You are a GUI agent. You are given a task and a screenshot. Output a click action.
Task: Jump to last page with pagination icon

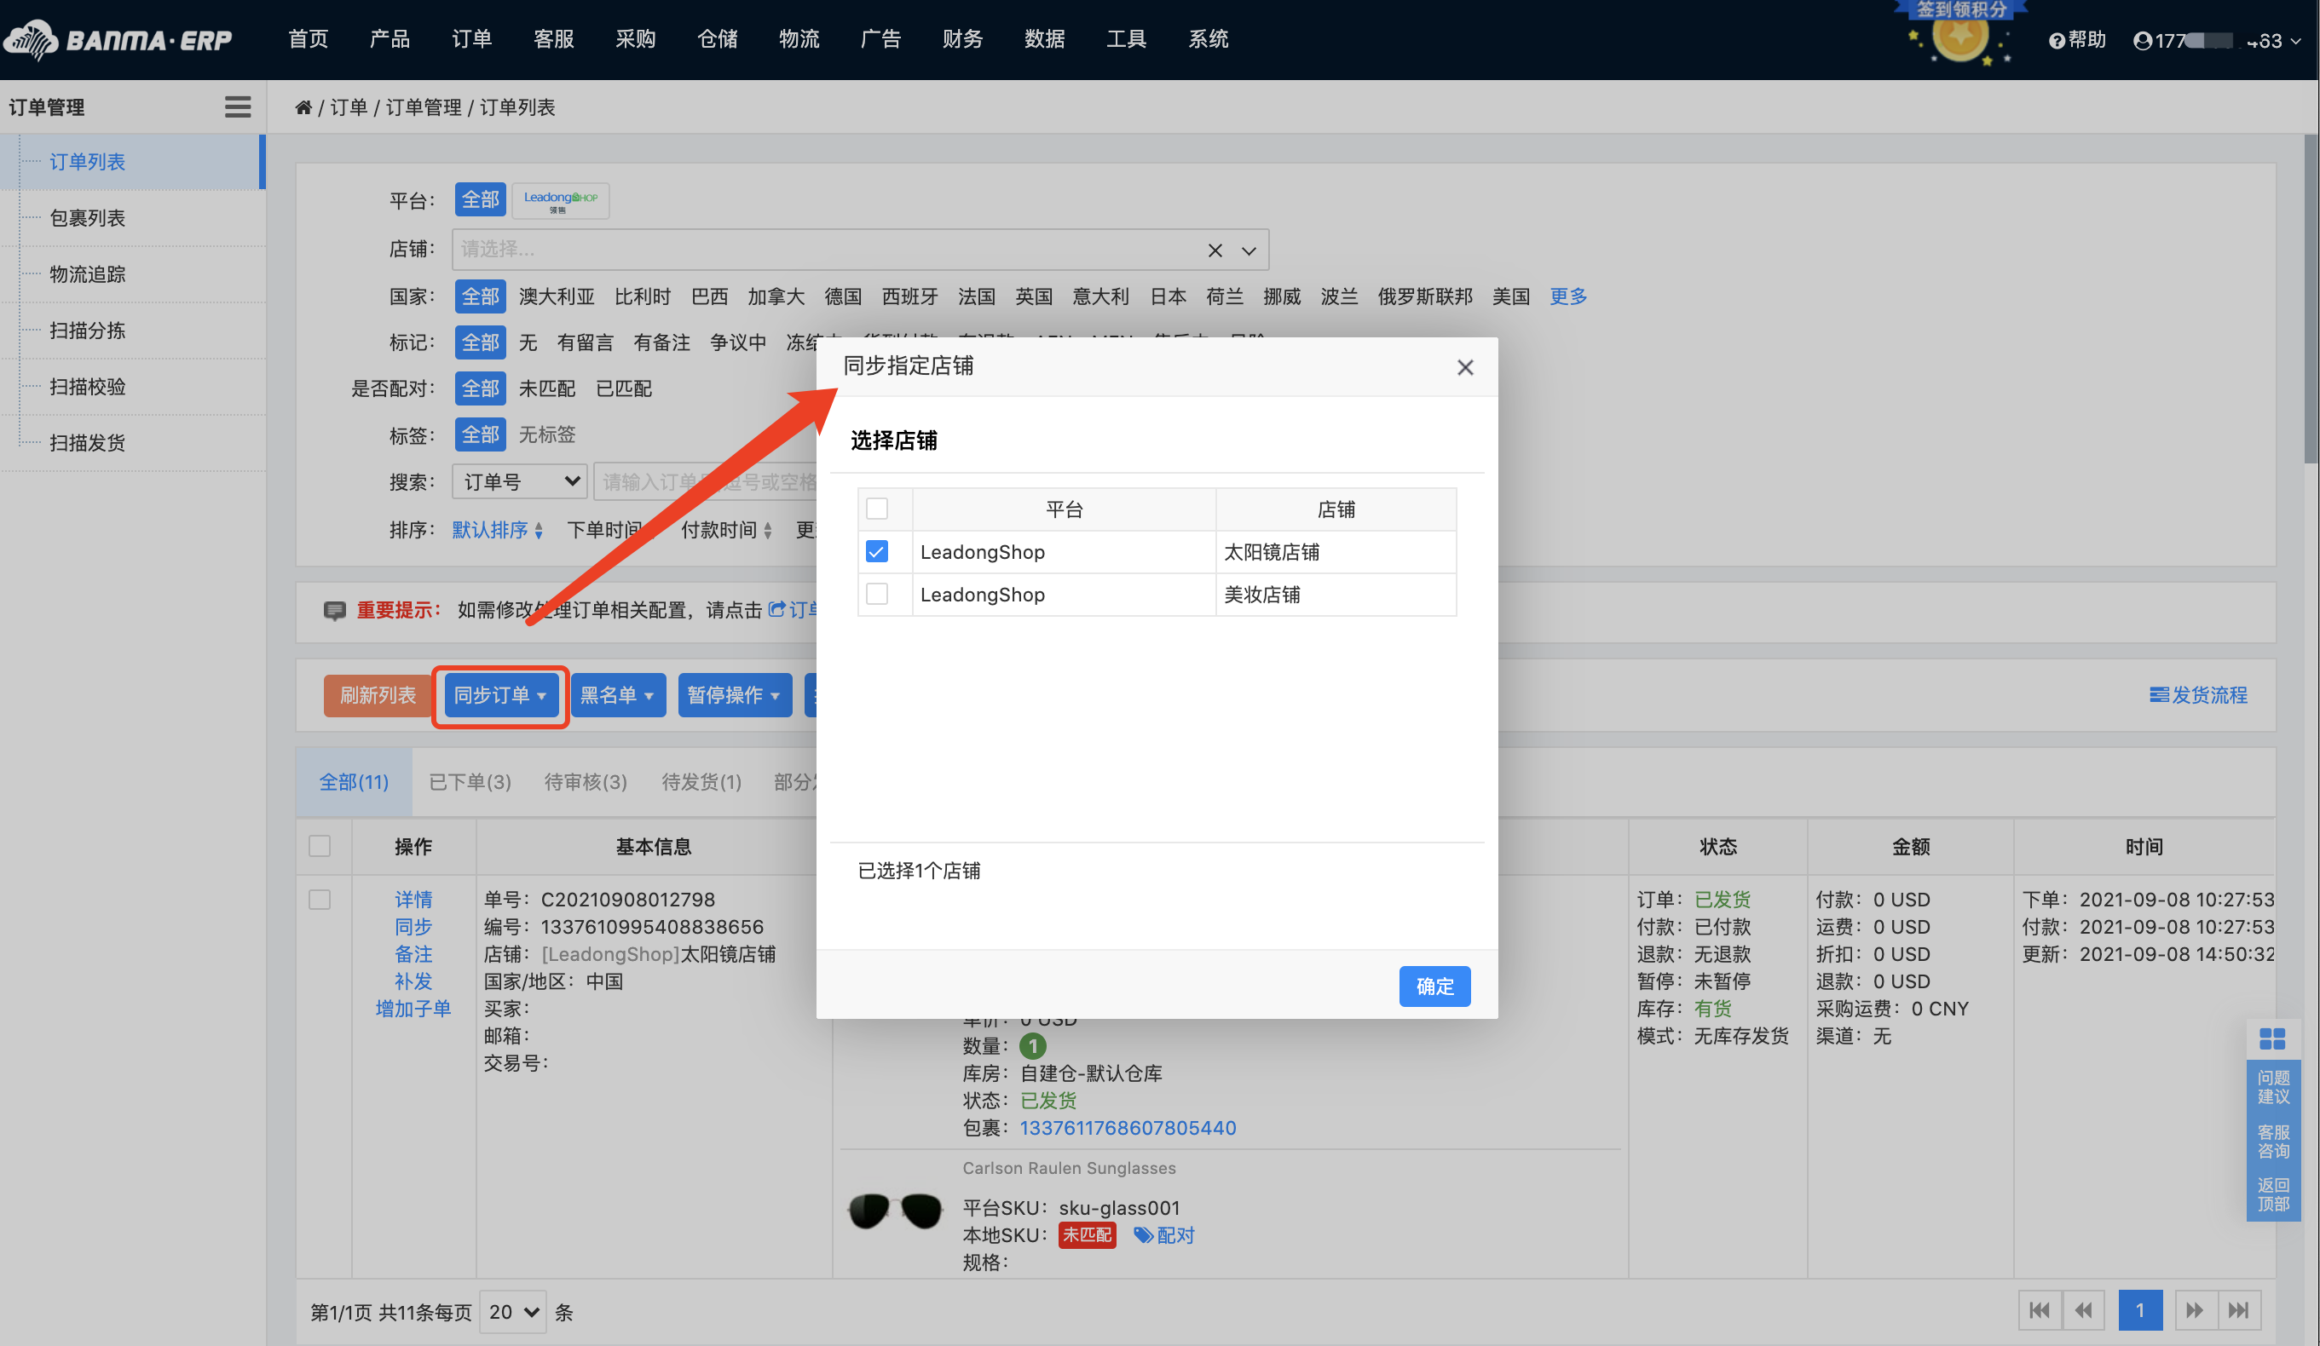pyautogui.click(x=2241, y=1310)
